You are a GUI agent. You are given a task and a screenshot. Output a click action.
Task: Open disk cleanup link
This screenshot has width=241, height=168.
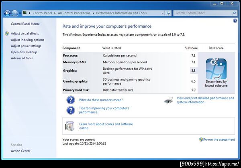click(24, 52)
